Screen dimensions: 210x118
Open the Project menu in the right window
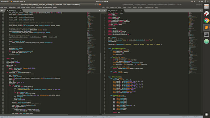141,7
